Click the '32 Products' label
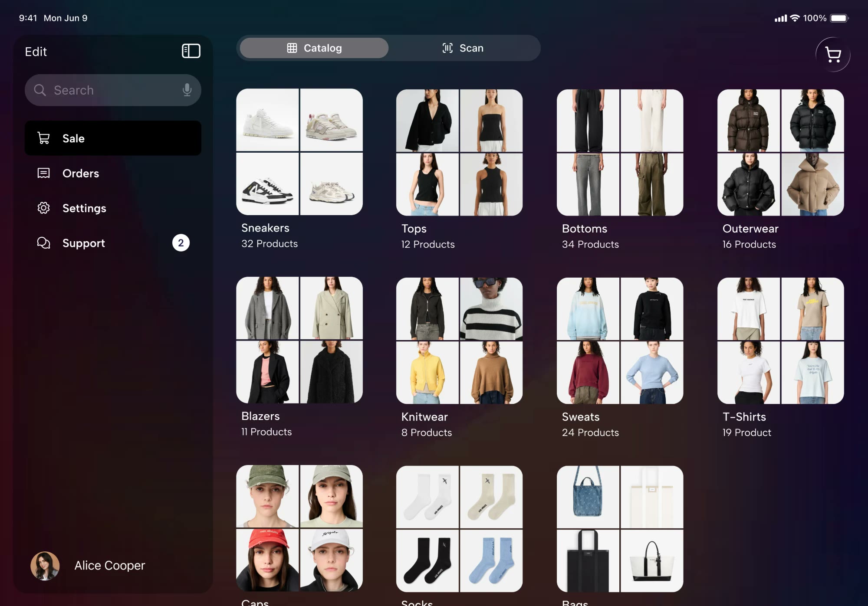Image resolution: width=868 pixels, height=606 pixels. pos(270,244)
